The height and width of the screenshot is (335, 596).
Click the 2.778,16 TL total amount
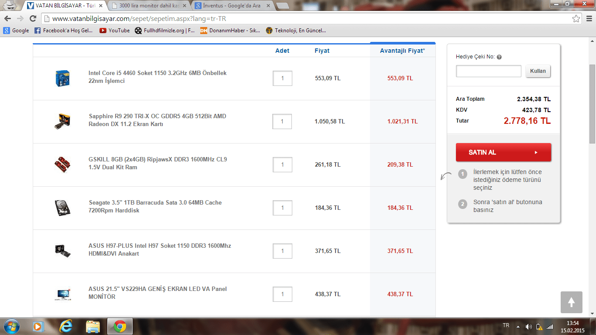click(527, 121)
